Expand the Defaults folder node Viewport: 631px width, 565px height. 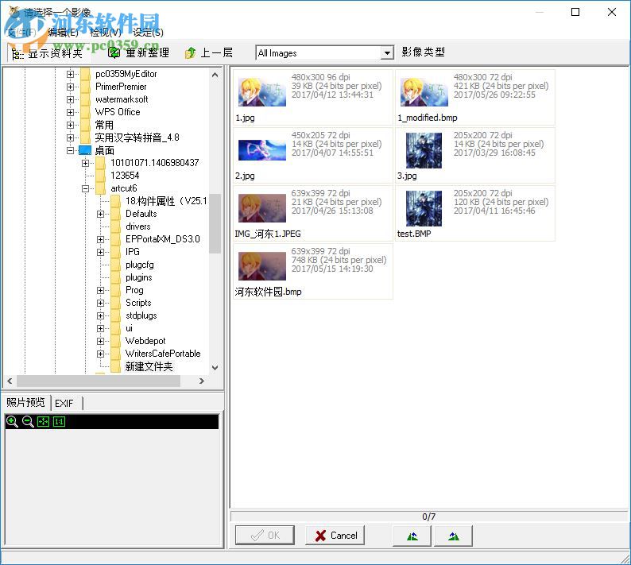(101, 214)
